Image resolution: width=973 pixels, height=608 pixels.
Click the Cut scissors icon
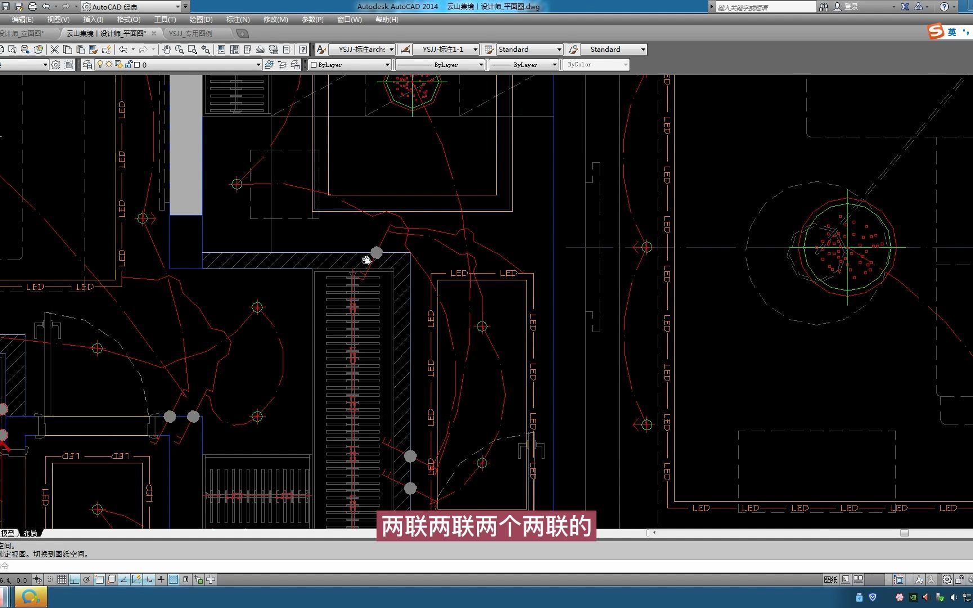click(x=55, y=50)
